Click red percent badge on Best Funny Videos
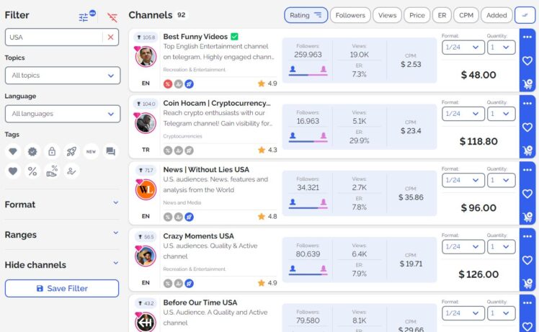The width and height of the screenshot is (539, 332). click(x=168, y=84)
